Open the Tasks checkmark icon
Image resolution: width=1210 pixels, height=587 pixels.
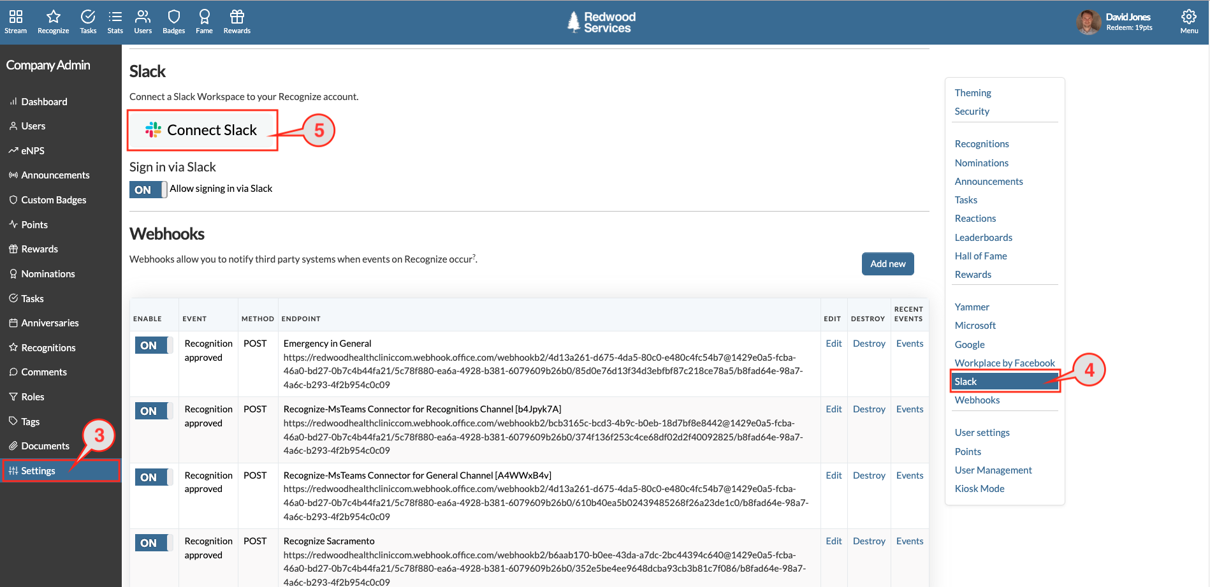[88, 22]
